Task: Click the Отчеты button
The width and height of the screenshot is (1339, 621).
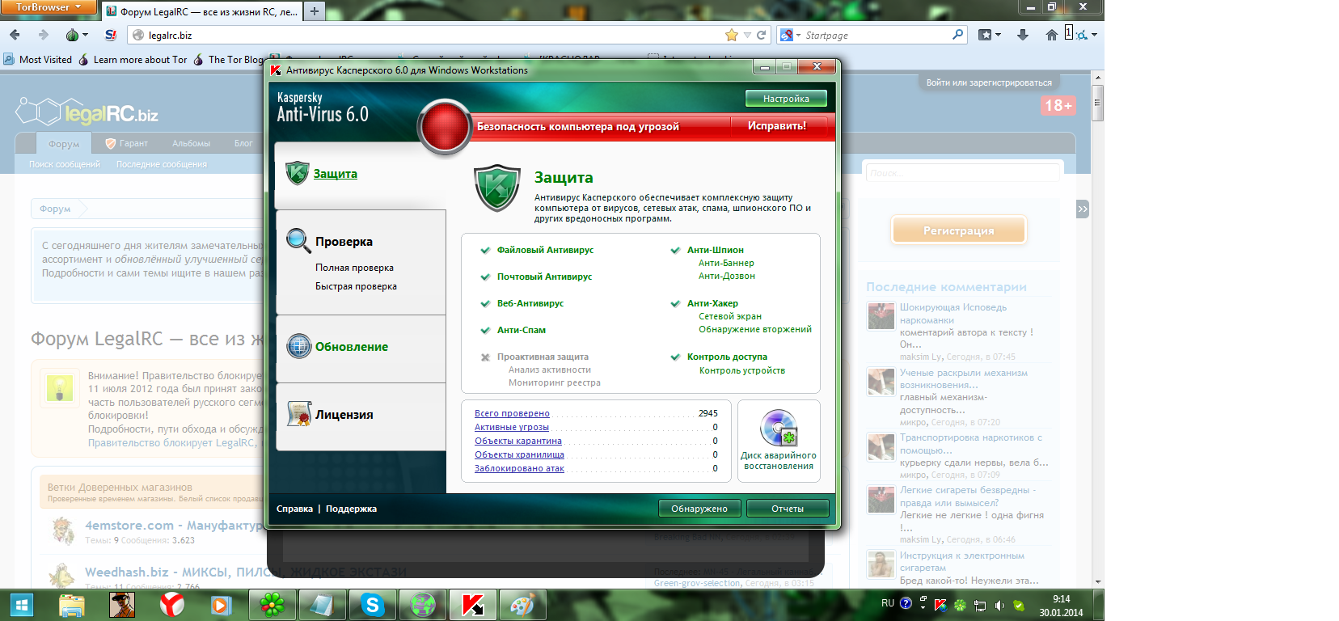Action: click(788, 509)
